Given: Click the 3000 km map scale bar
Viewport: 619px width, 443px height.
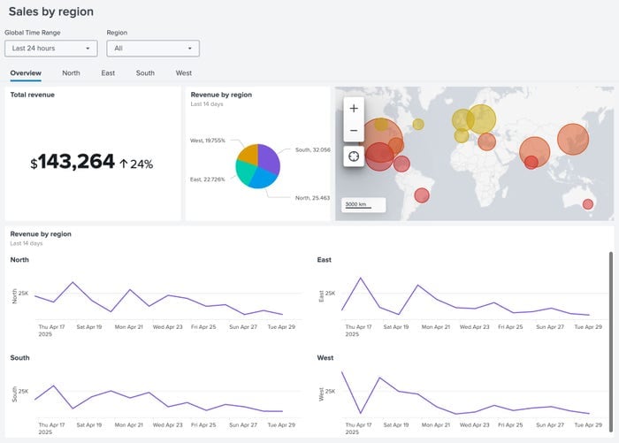Looking at the screenshot, I should 363,206.
